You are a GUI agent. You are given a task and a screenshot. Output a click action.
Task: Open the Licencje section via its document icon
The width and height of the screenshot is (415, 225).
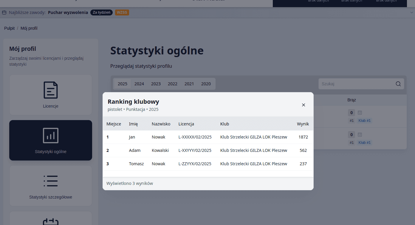tap(50, 90)
